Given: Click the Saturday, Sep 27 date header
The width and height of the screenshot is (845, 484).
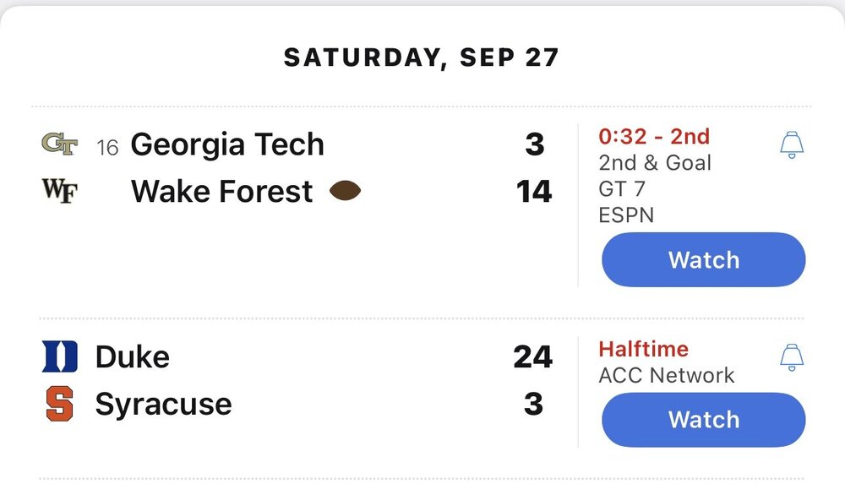Looking at the screenshot, I should coord(421,57).
